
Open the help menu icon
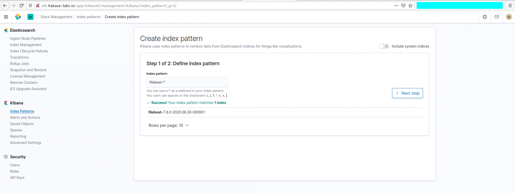[x=485, y=17]
